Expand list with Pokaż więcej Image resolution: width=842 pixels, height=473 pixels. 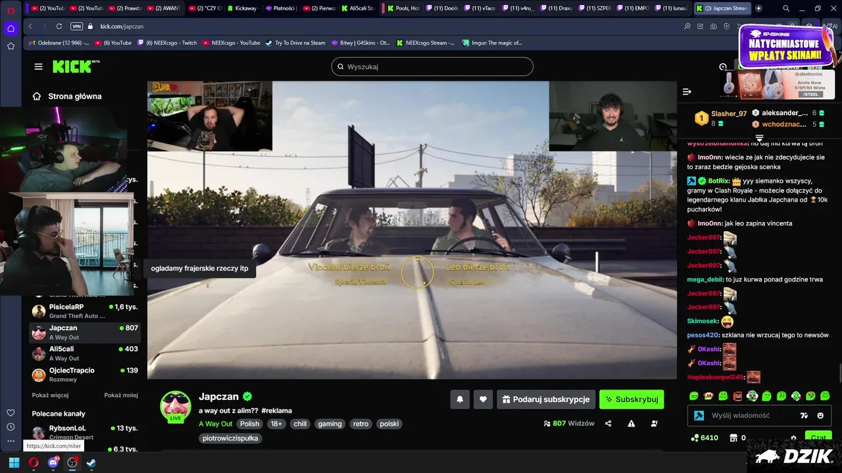pyautogui.click(x=50, y=395)
